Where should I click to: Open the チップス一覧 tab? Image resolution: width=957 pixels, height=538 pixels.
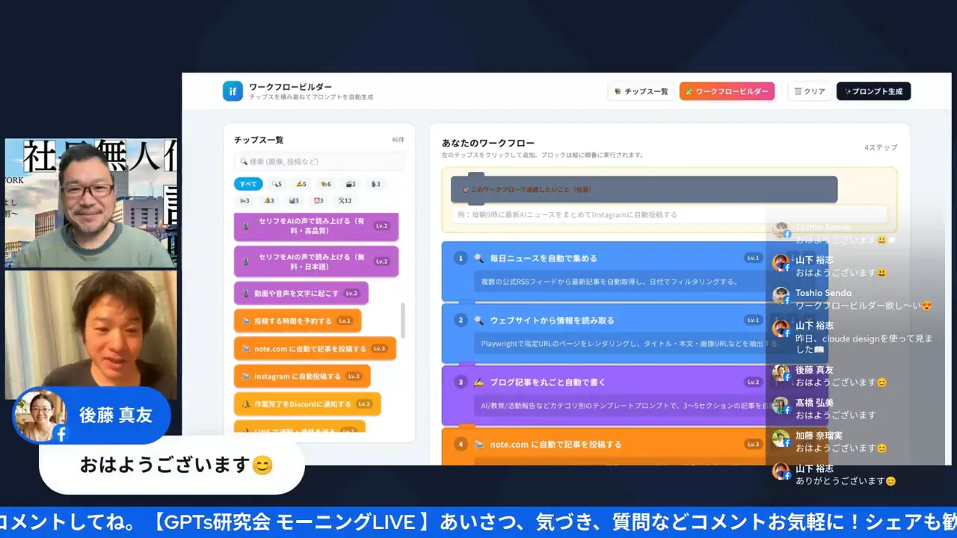(x=641, y=91)
